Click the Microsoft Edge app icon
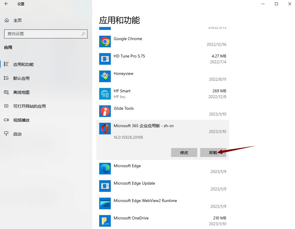The image size is (295, 229). click(105, 169)
